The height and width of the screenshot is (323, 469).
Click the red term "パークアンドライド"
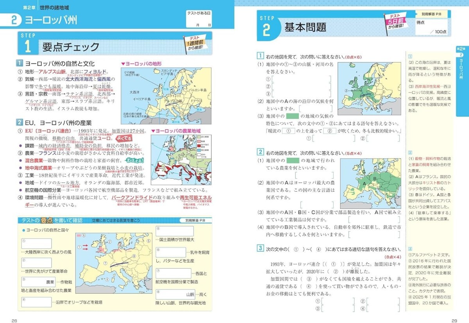point(131,198)
